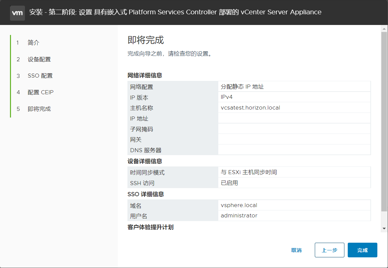Image resolution: width=388 pixels, height=268 pixels.
Task: Click the VMware logo icon
Action: pos(17,13)
